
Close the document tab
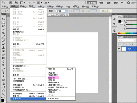[x=67, y=15]
